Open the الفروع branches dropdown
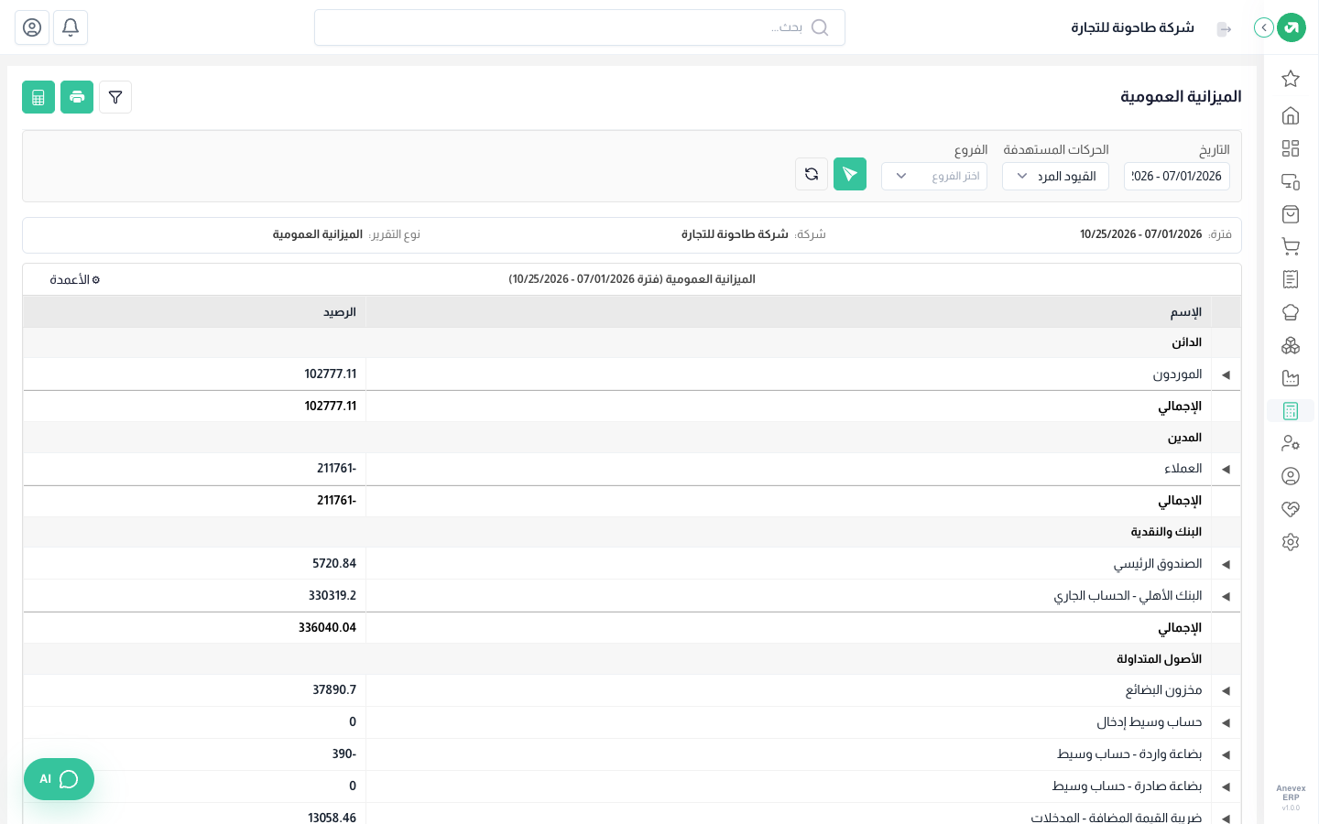 (934, 176)
